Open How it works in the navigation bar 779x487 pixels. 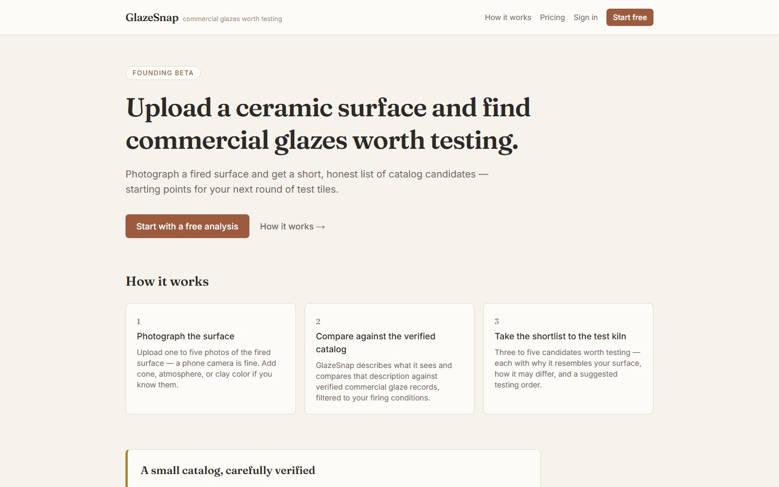pos(508,17)
